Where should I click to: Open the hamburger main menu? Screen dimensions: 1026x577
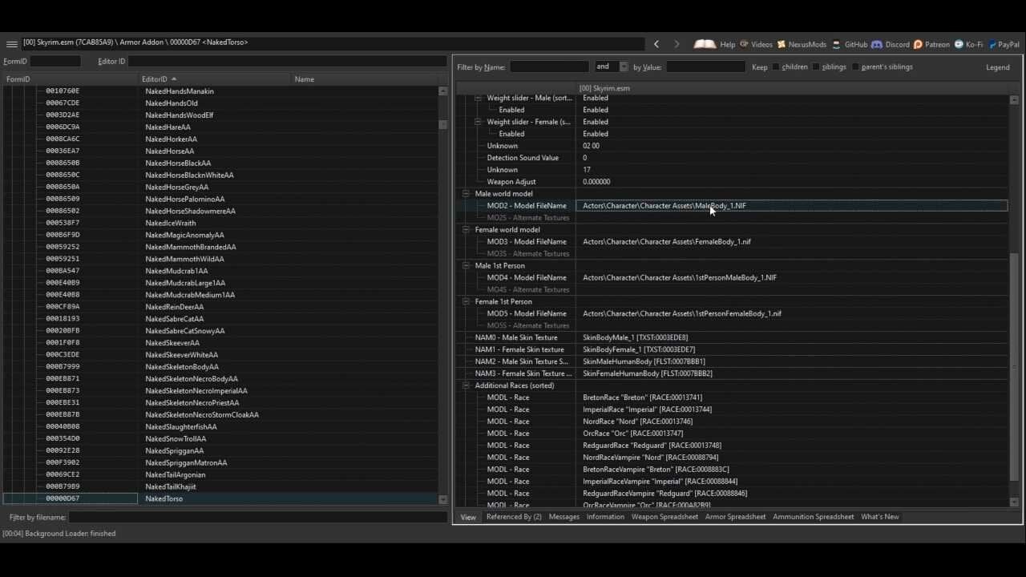[11, 44]
